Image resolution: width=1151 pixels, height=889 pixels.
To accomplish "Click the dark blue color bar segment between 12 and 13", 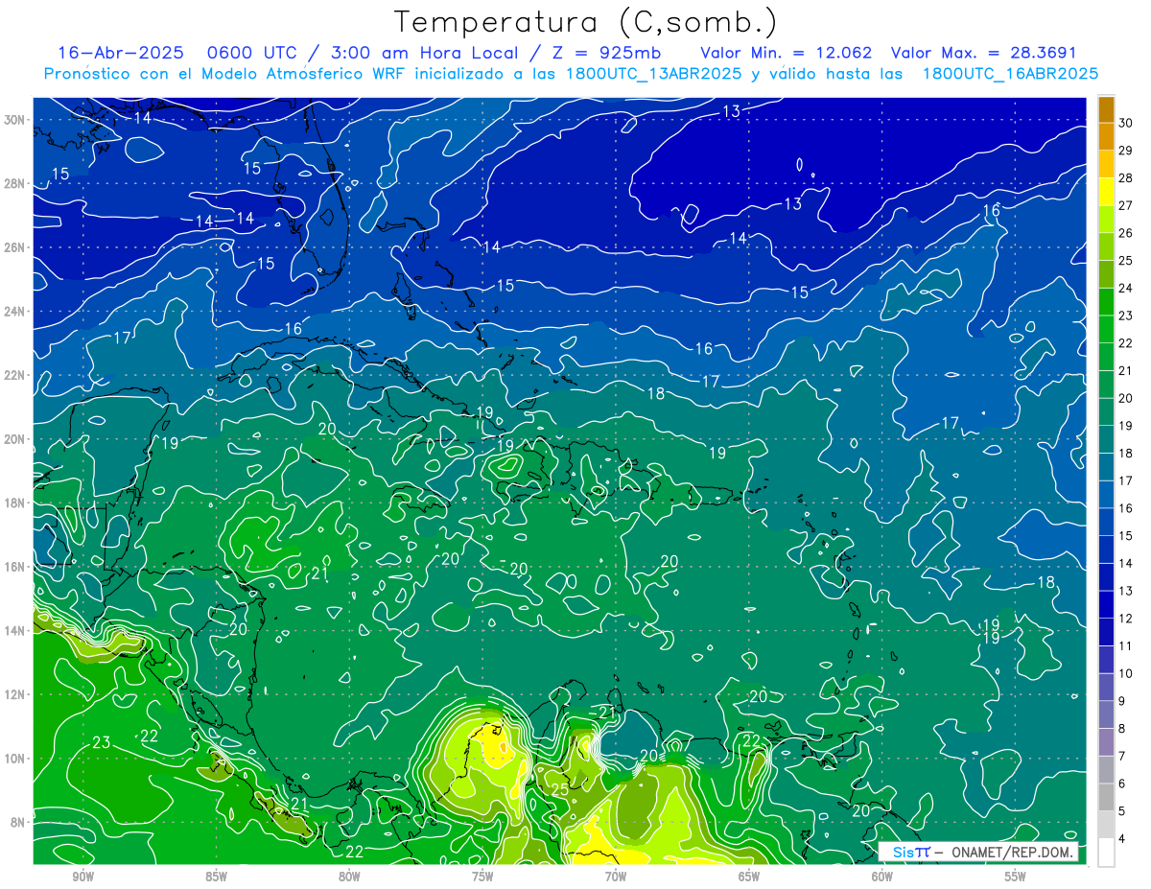I will click(x=1106, y=604).
